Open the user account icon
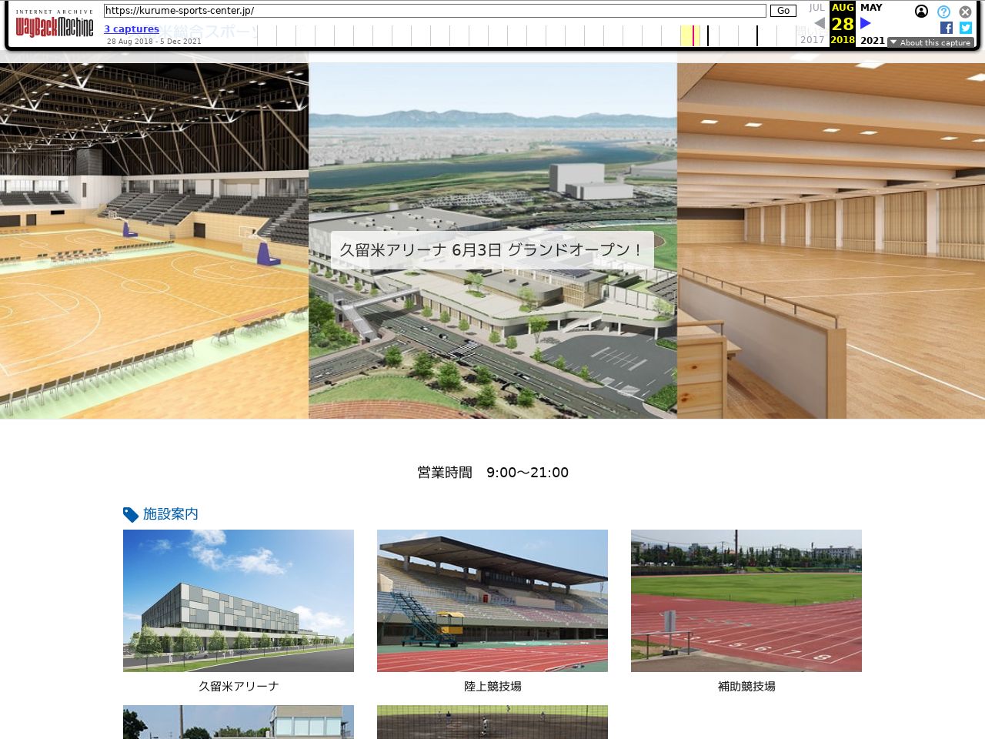 point(921,12)
